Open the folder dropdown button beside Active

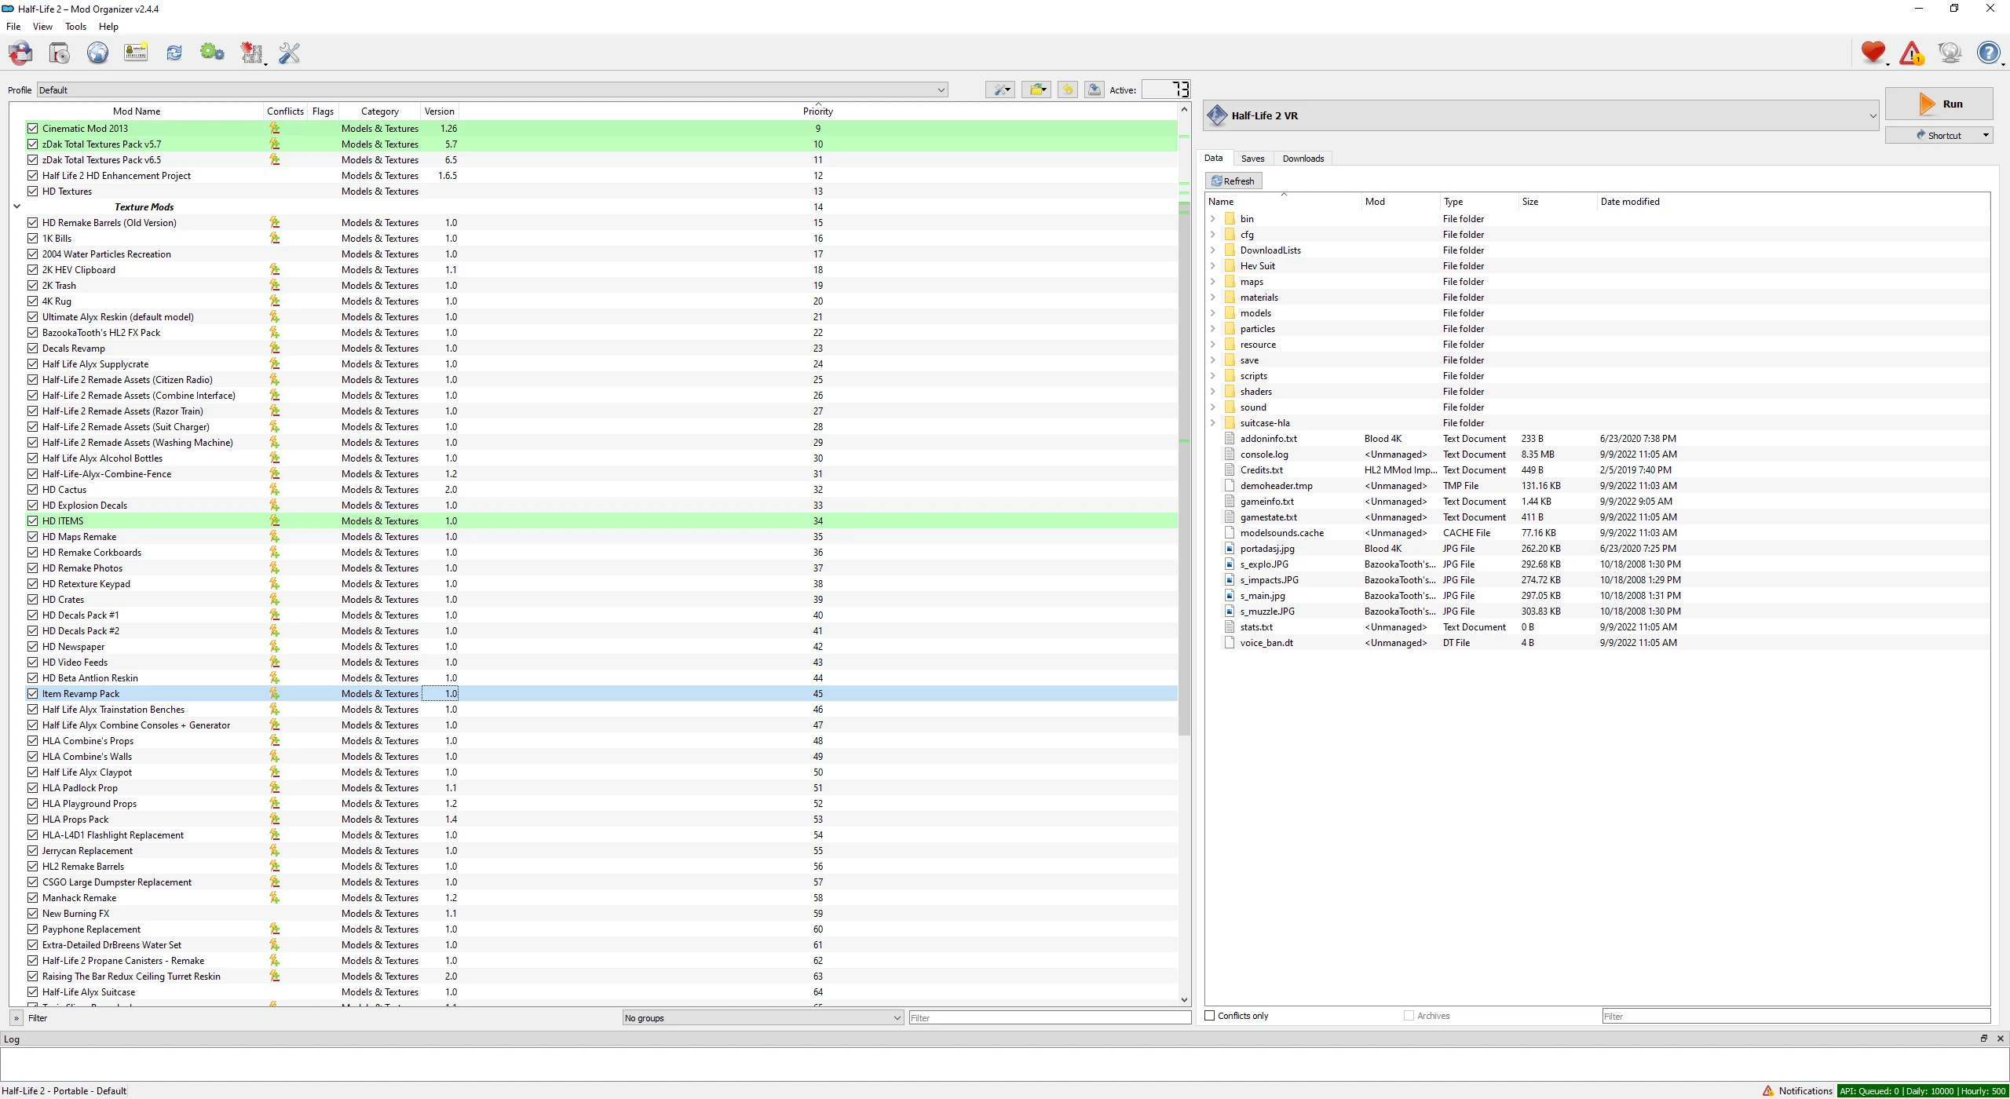1036,90
